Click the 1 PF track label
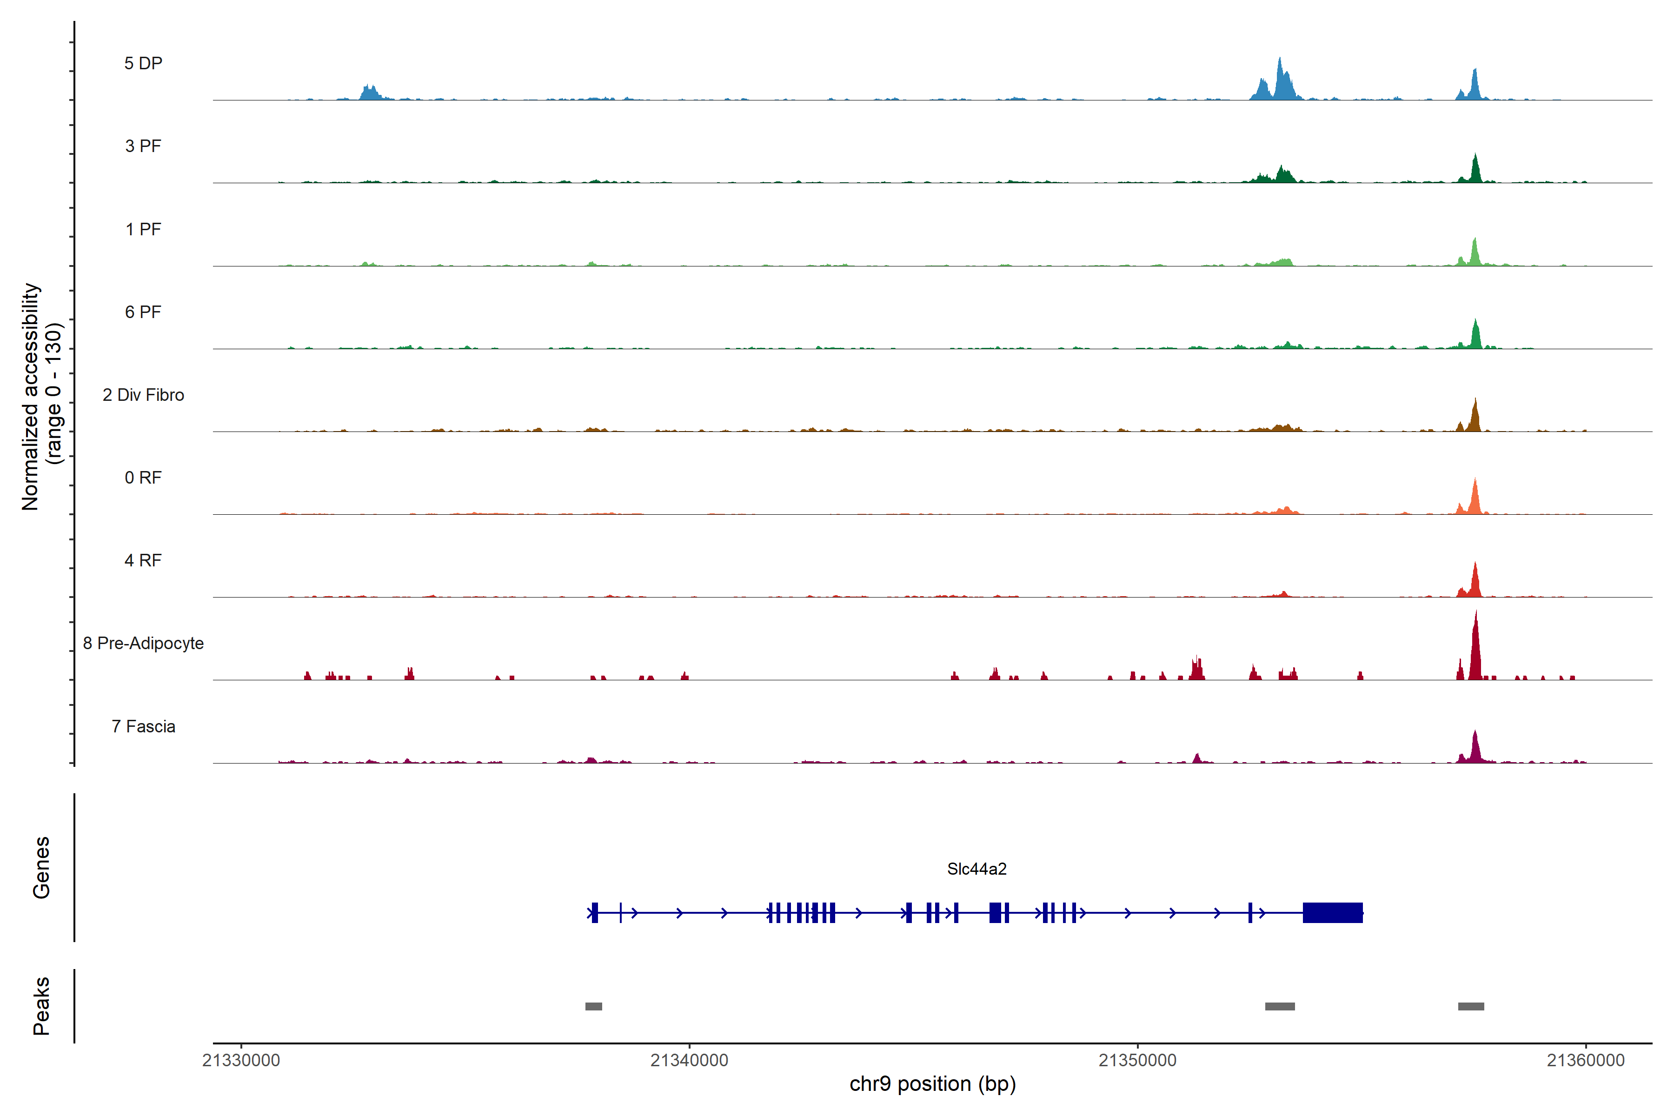The height and width of the screenshot is (1116, 1674). click(x=143, y=229)
